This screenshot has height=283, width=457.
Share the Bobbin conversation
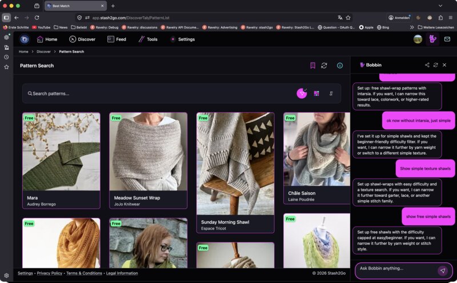click(x=427, y=65)
